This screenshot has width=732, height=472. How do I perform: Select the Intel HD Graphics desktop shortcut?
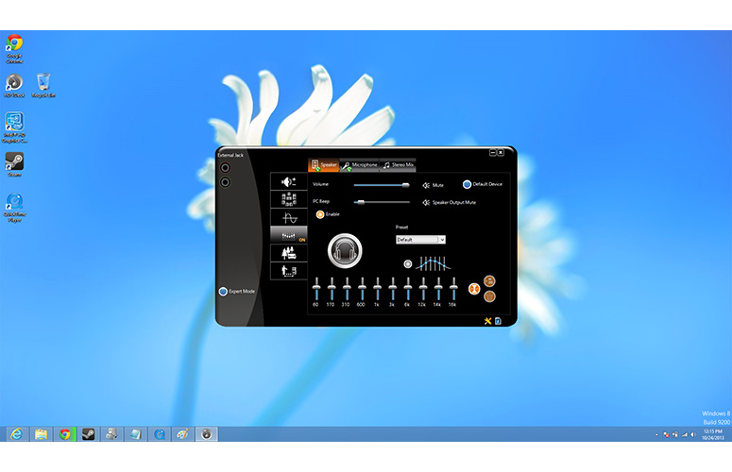(x=14, y=127)
